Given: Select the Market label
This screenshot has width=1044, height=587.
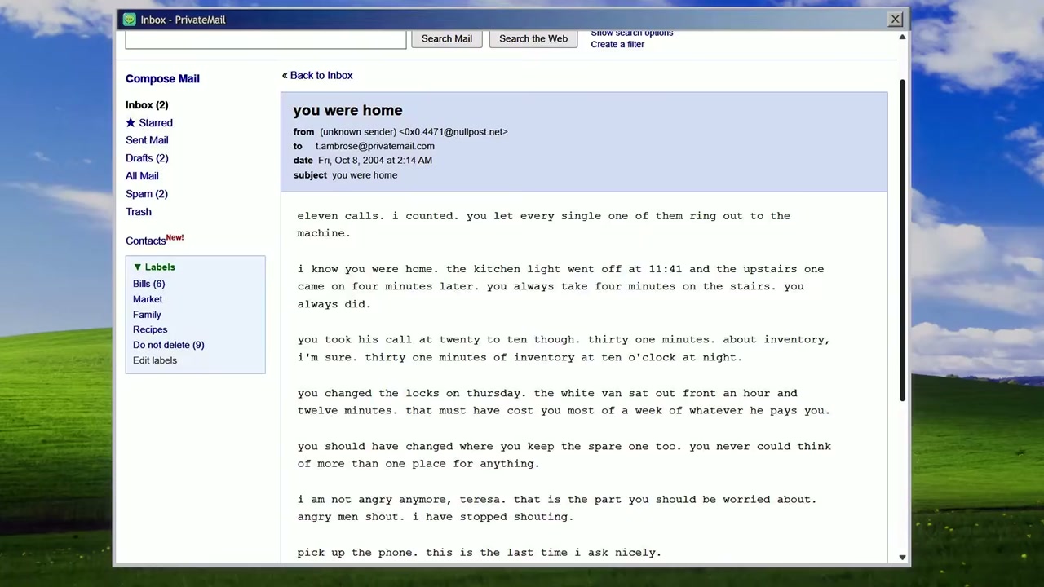Looking at the screenshot, I should click(x=148, y=299).
